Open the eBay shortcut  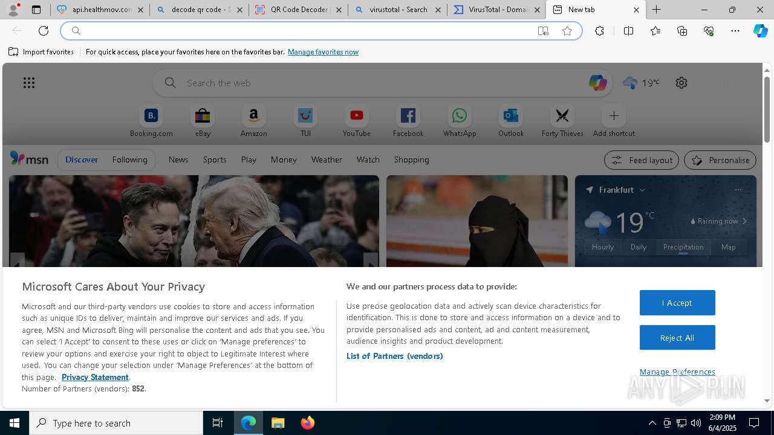click(x=203, y=121)
